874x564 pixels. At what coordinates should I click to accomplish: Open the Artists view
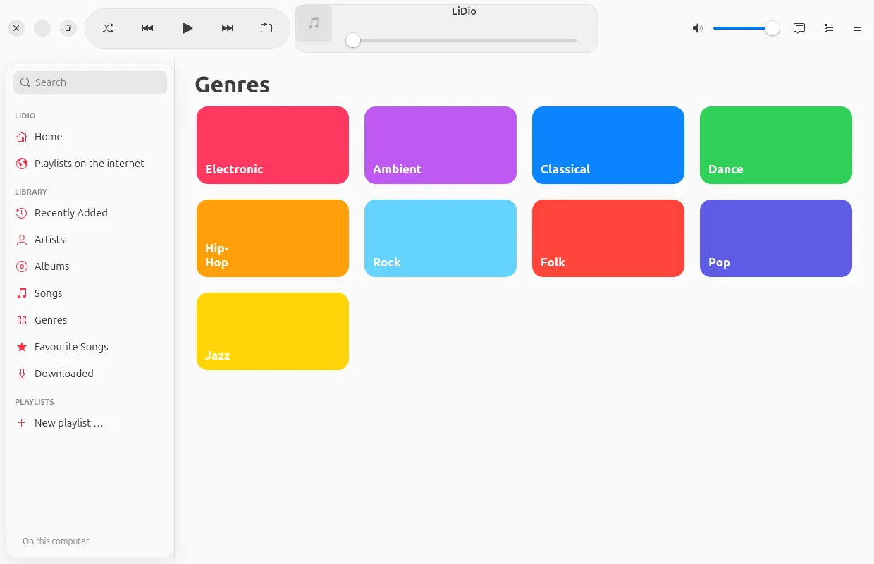(90, 240)
